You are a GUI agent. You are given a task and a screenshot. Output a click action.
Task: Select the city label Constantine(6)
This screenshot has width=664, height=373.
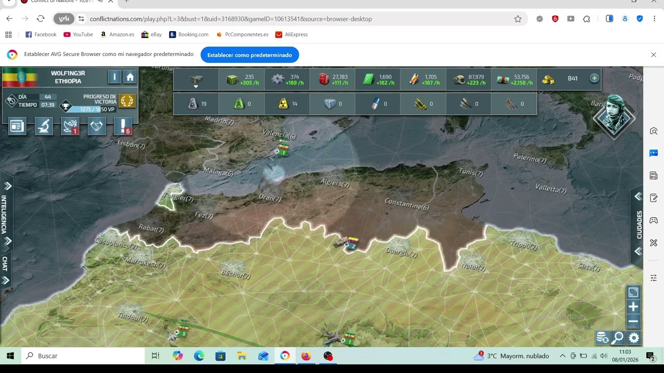[x=407, y=203]
